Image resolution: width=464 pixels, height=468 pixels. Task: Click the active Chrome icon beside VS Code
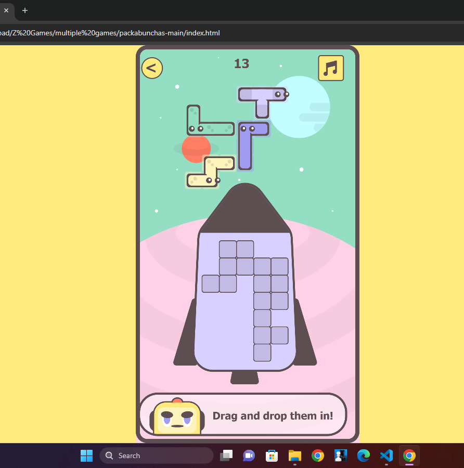409,456
